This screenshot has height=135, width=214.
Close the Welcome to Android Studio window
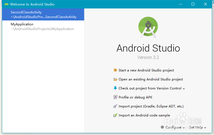click(206, 4)
